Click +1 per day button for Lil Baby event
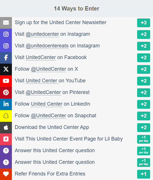This screenshot has height=180, width=153. point(143,139)
